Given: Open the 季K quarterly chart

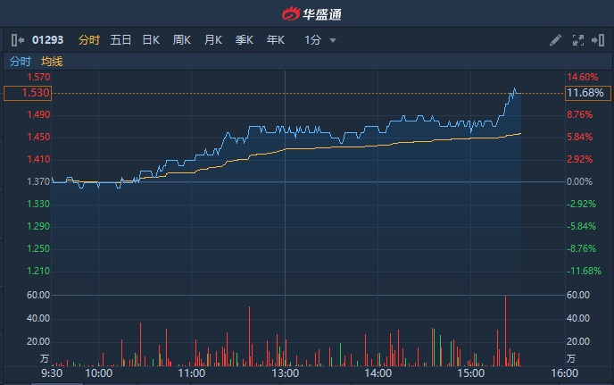Looking at the screenshot, I should (x=244, y=40).
